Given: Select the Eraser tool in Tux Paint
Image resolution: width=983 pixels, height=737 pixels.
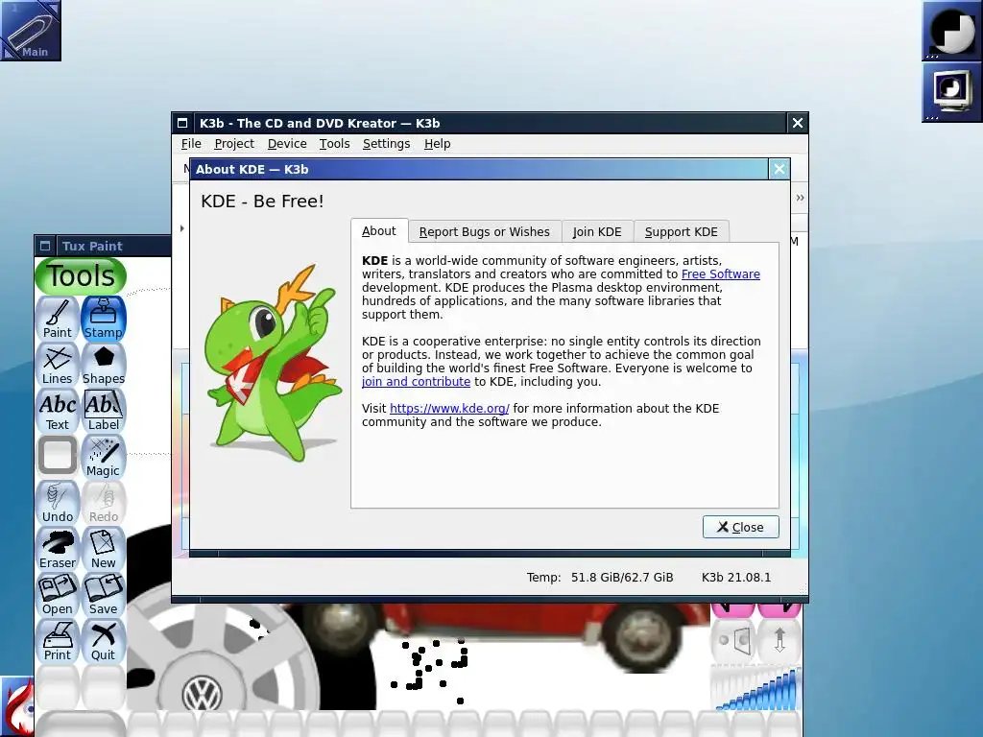Looking at the screenshot, I should [x=57, y=549].
